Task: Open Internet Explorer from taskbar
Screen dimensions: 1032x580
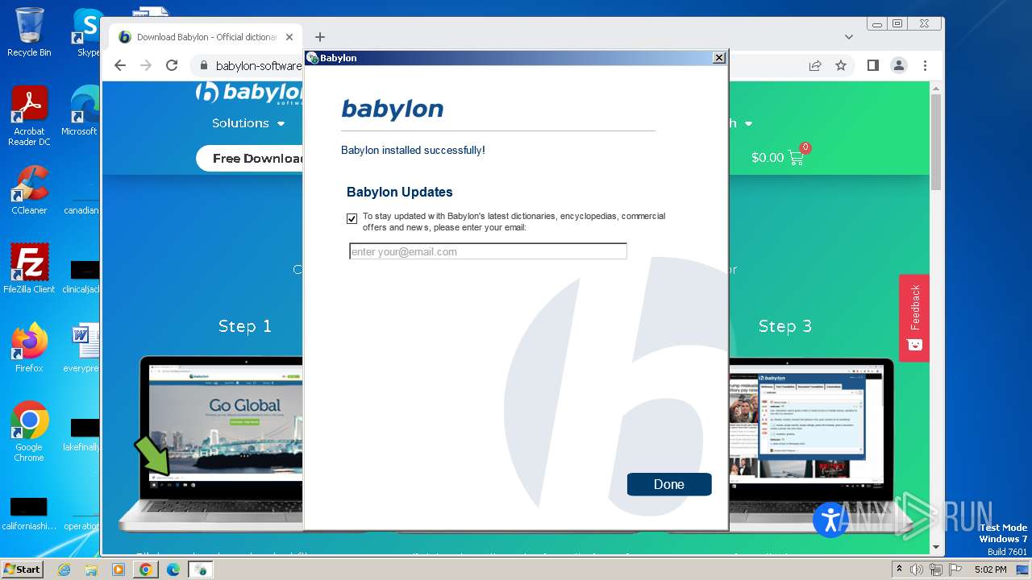Action: tap(64, 570)
